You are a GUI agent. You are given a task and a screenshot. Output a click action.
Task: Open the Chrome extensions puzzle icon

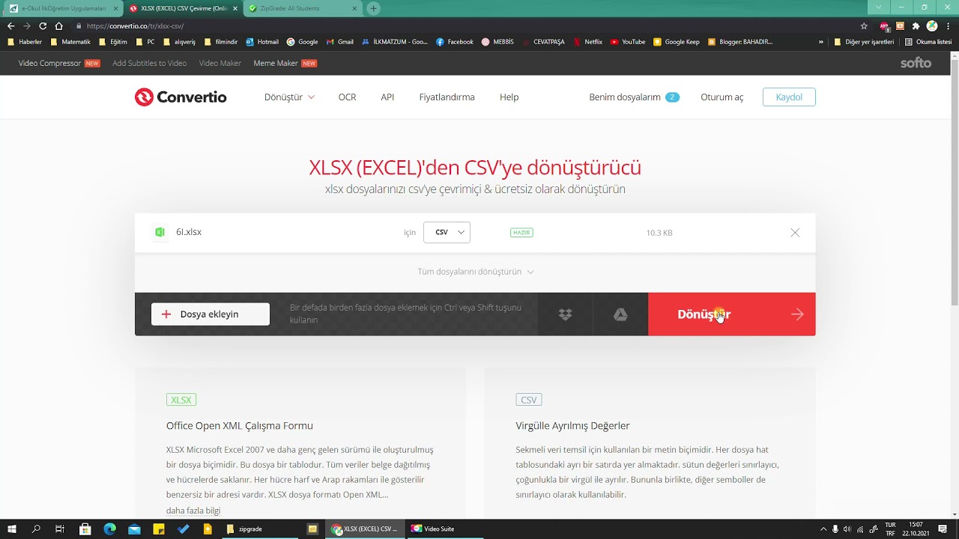(x=916, y=25)
